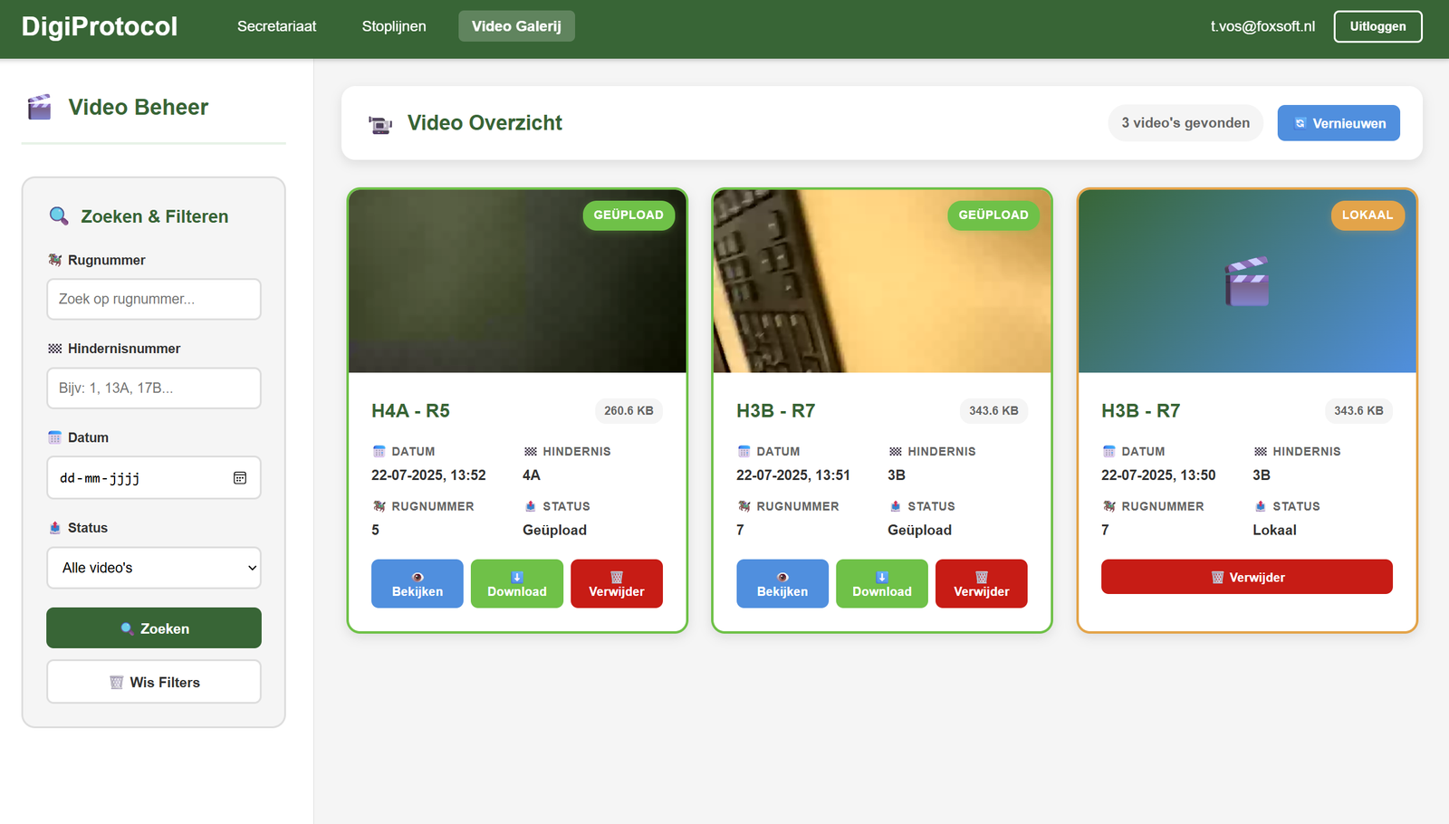This screenshot has width=1449, height=824.
Task: Open the Secretariaat menu item
Action: coord(276,26)
